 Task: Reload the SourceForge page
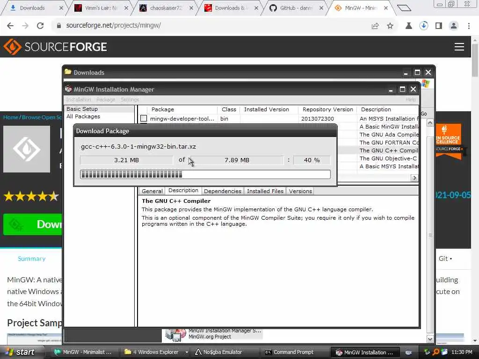(x=40, y=26)
